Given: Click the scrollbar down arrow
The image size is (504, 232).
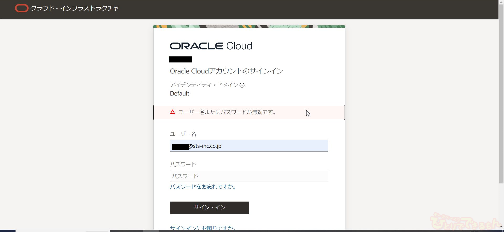Looking at the screenshot, I should pyautogui.click(x=501, y=226).
